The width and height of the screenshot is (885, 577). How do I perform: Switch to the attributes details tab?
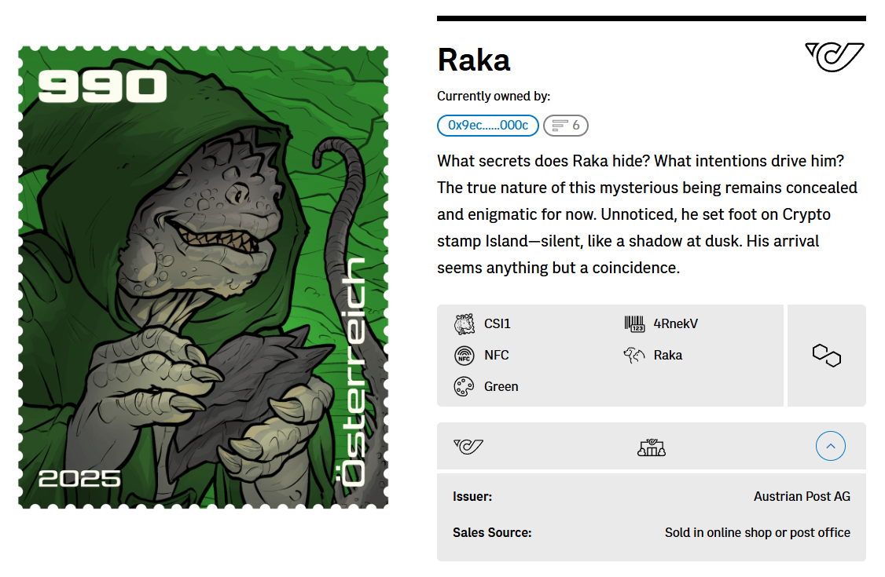tap(650, 446)
